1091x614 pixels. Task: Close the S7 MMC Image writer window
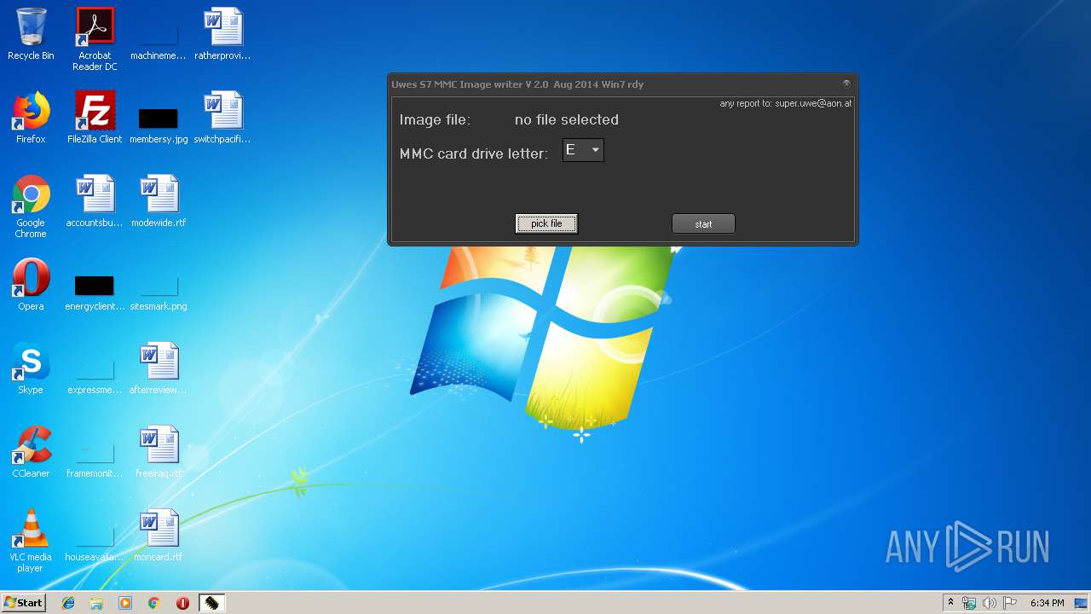point(846,84)
